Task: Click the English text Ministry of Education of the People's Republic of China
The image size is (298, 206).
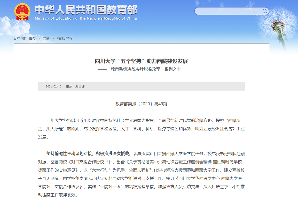Action: 86,18
